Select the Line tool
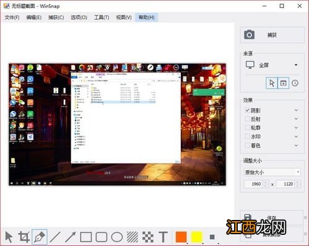 point(55,237)
